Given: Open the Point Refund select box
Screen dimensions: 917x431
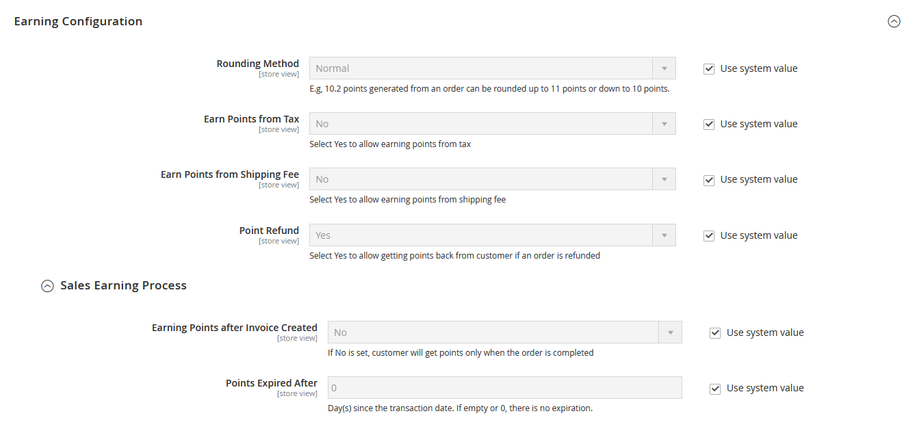Looking at the screenshot, I should pos(480,235).
